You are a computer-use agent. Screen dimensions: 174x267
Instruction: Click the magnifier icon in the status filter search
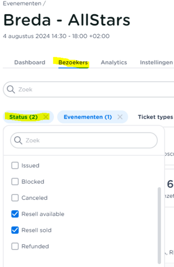[x=18, y=140]
